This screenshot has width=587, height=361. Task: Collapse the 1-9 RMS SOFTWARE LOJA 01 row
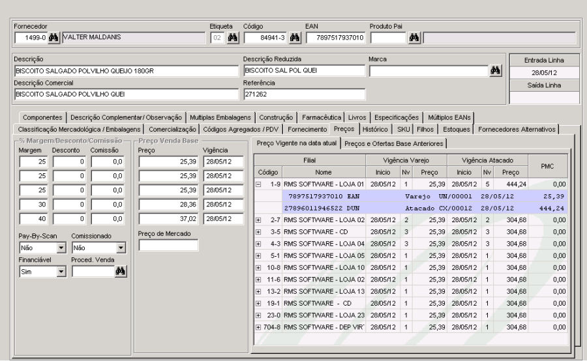coord(258,184)
